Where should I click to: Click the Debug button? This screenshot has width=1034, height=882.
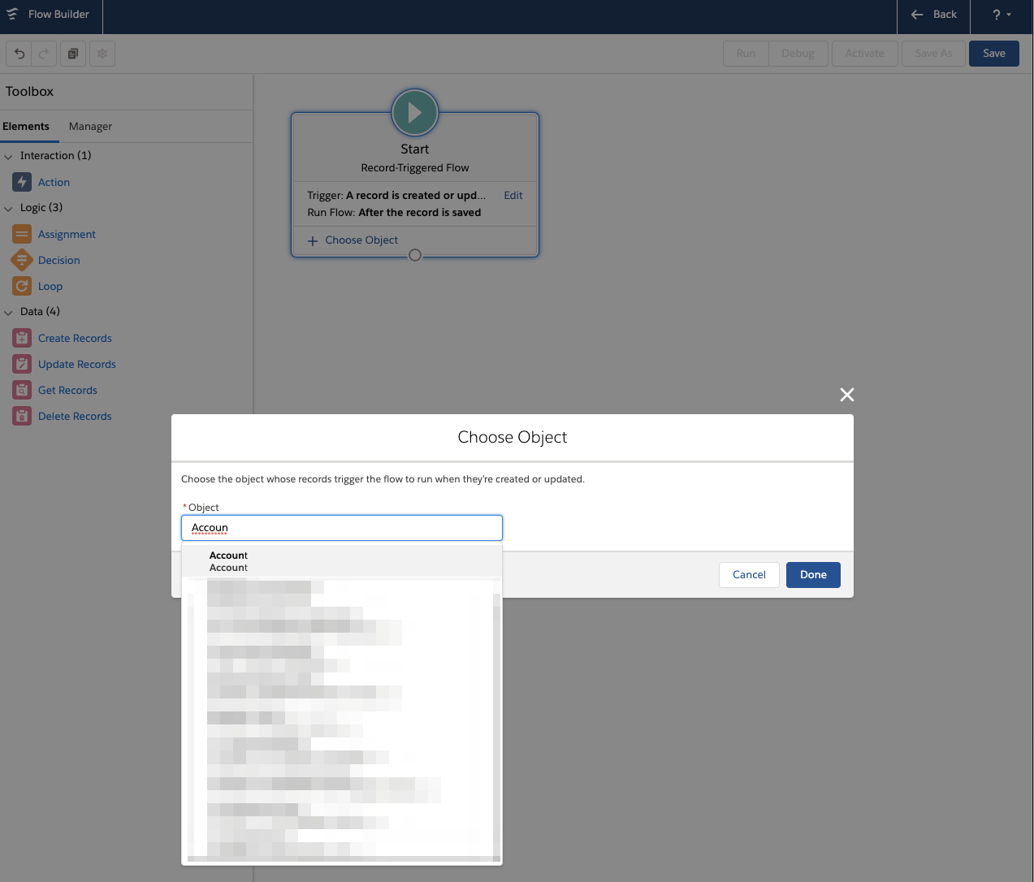[798, 54]
